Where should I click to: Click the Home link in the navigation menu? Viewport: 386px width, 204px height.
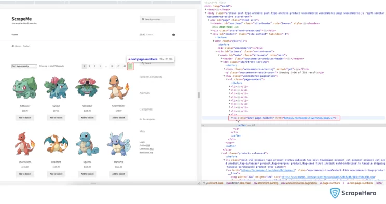[x=15, y=35]
